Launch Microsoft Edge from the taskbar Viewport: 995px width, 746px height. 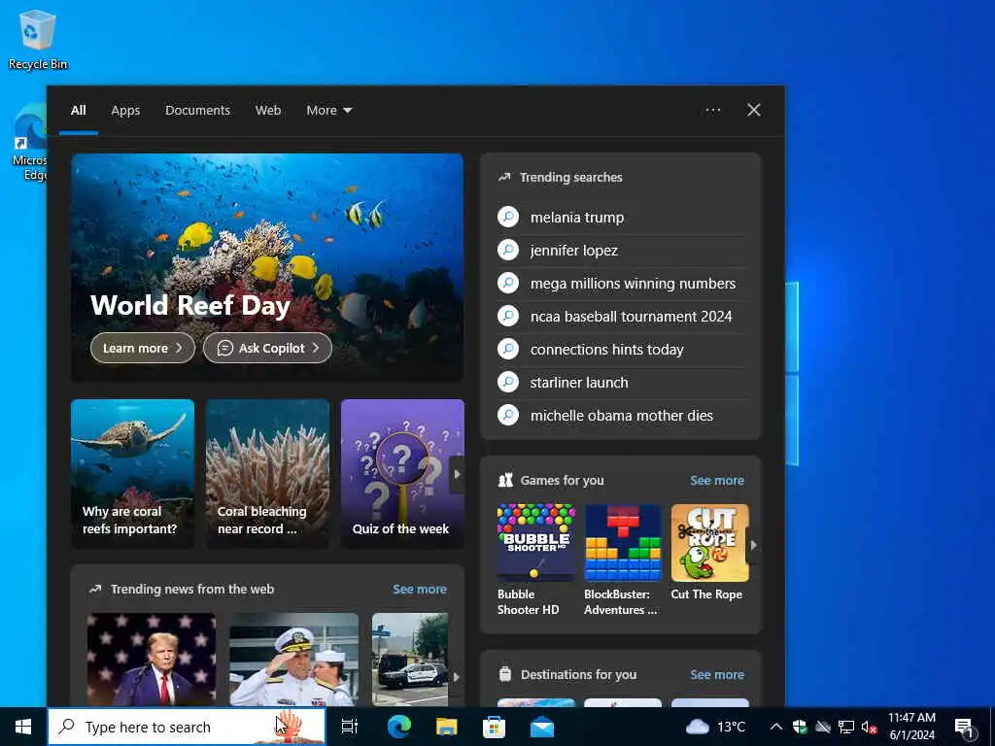click(399, 727)
